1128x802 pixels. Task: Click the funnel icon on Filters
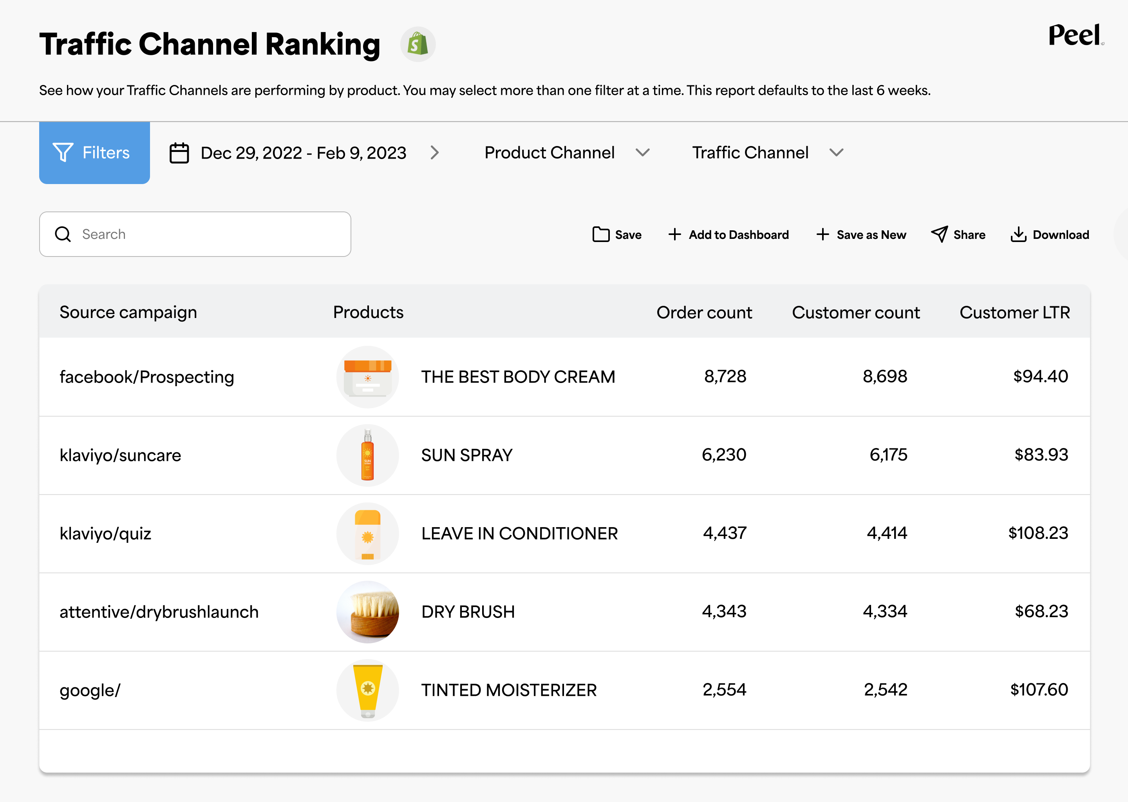(x=63, y=153)
